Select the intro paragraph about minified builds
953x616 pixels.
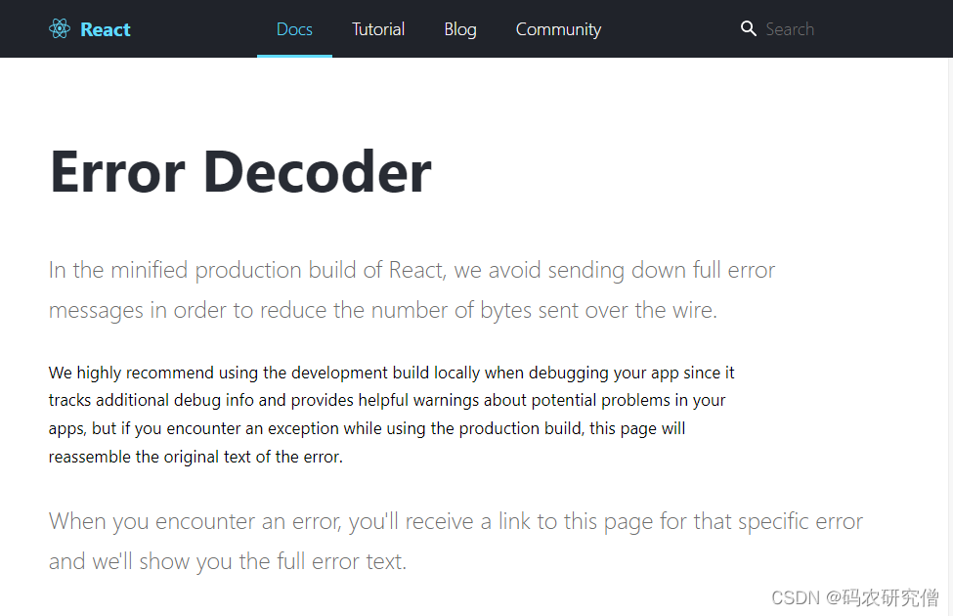point(412,289)
